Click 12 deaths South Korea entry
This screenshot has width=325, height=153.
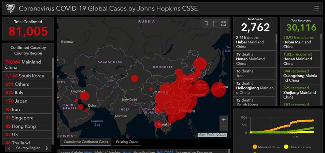point(254,102)
